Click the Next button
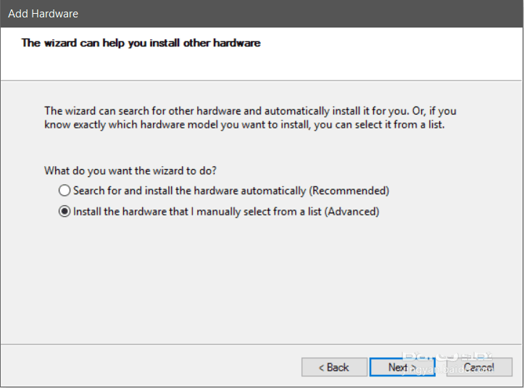 (402, 368)
